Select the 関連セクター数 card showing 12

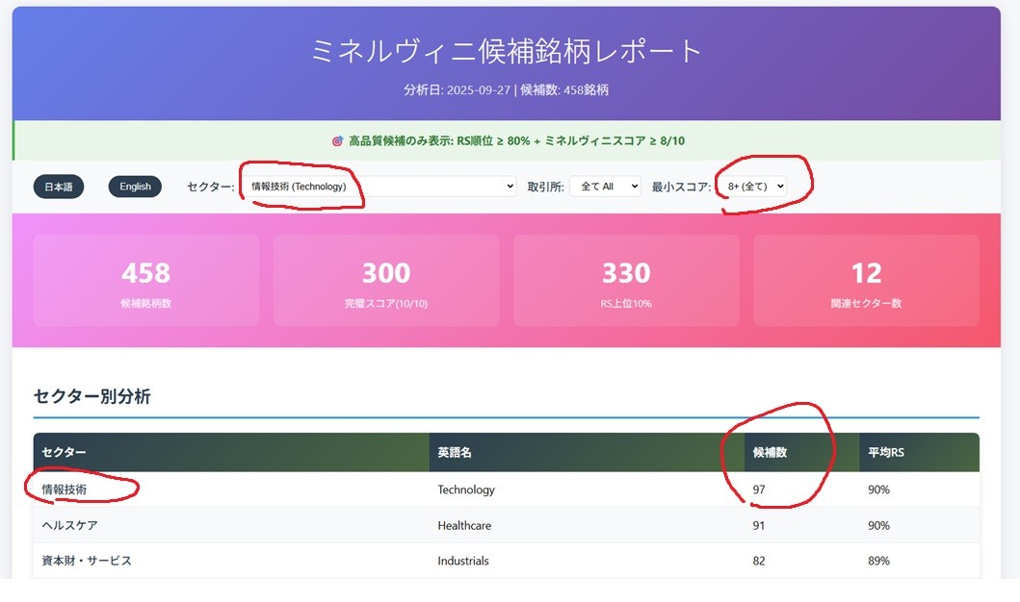coord(866,281)
